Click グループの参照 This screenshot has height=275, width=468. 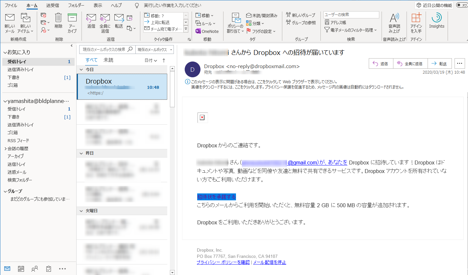[x=301, y=23]
